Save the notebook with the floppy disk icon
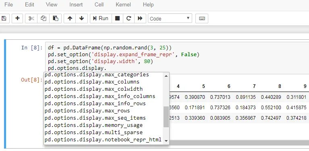This screenshot has width=309, height=151. click(4, 18)
